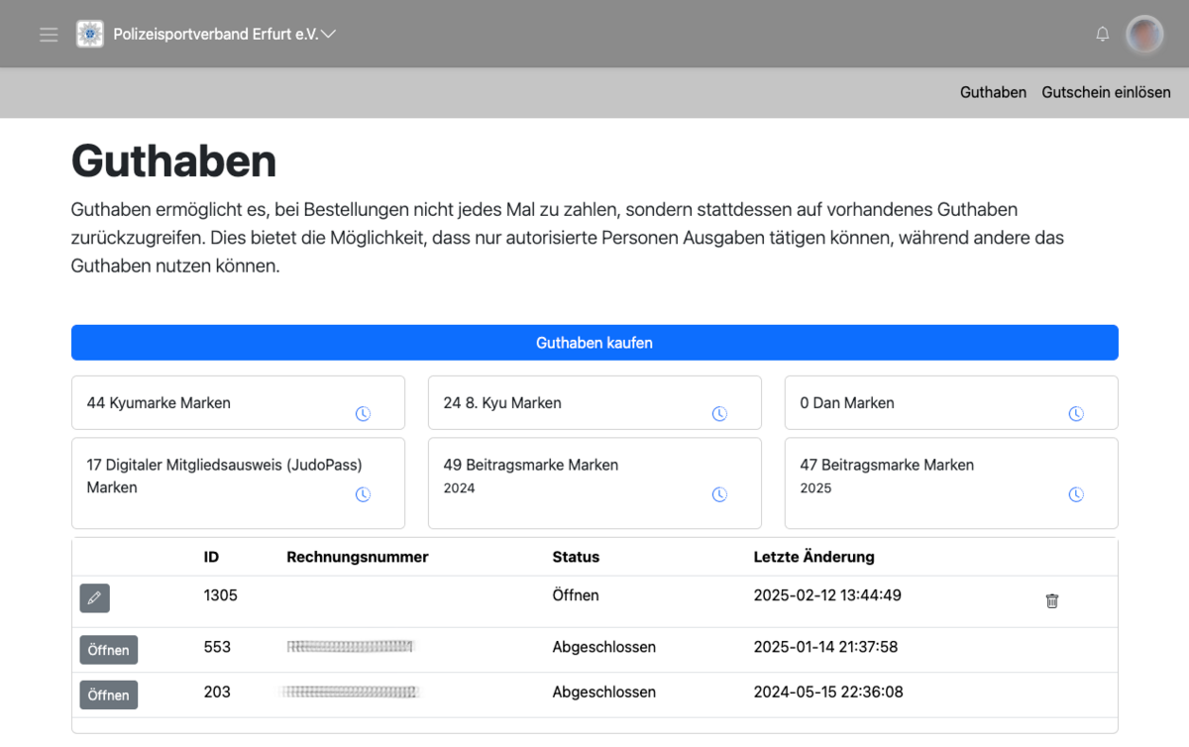Open order 203 with Öffnen button

108,695
